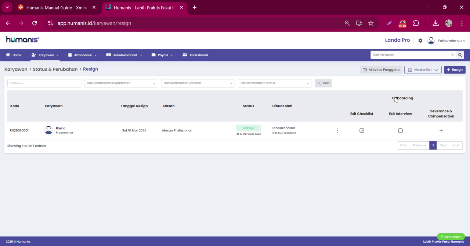Screen dimensions: 470x246
Task: Click the Status column header
Action: [248, 106]
